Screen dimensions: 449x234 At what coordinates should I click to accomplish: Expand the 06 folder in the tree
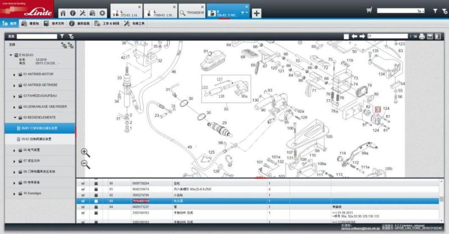[x=14, y=150]
